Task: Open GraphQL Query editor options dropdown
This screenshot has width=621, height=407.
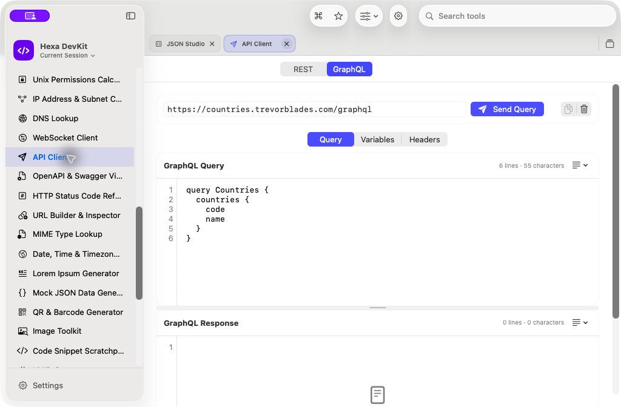Action: click(580, 165)
